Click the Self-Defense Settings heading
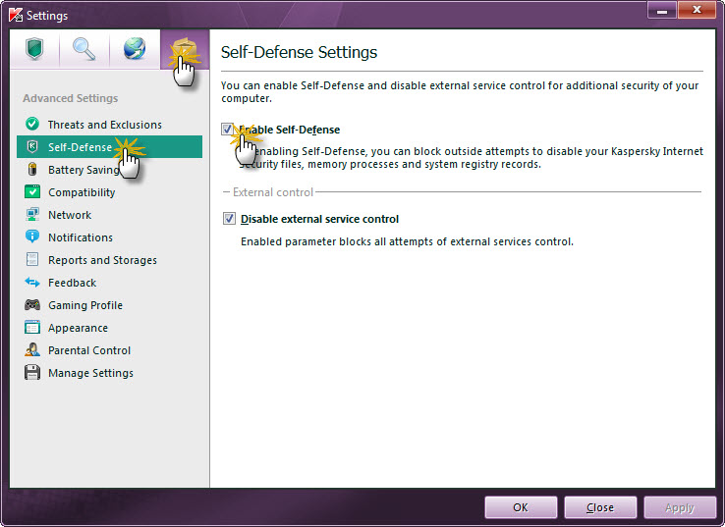Screen dimensions: 725x527 (299, 52)
